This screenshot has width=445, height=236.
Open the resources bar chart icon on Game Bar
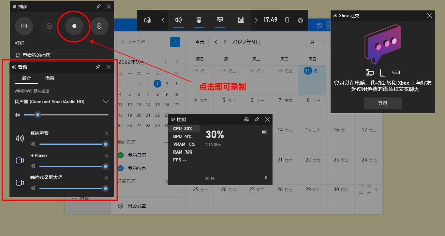241,20
